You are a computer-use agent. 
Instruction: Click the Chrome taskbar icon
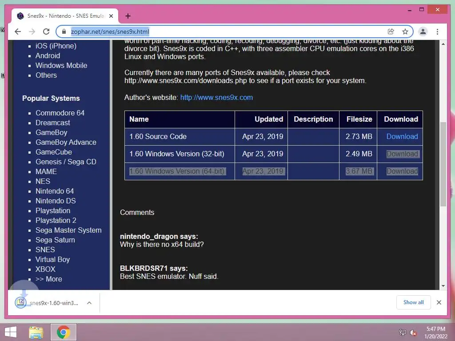[x=63, y=332]
